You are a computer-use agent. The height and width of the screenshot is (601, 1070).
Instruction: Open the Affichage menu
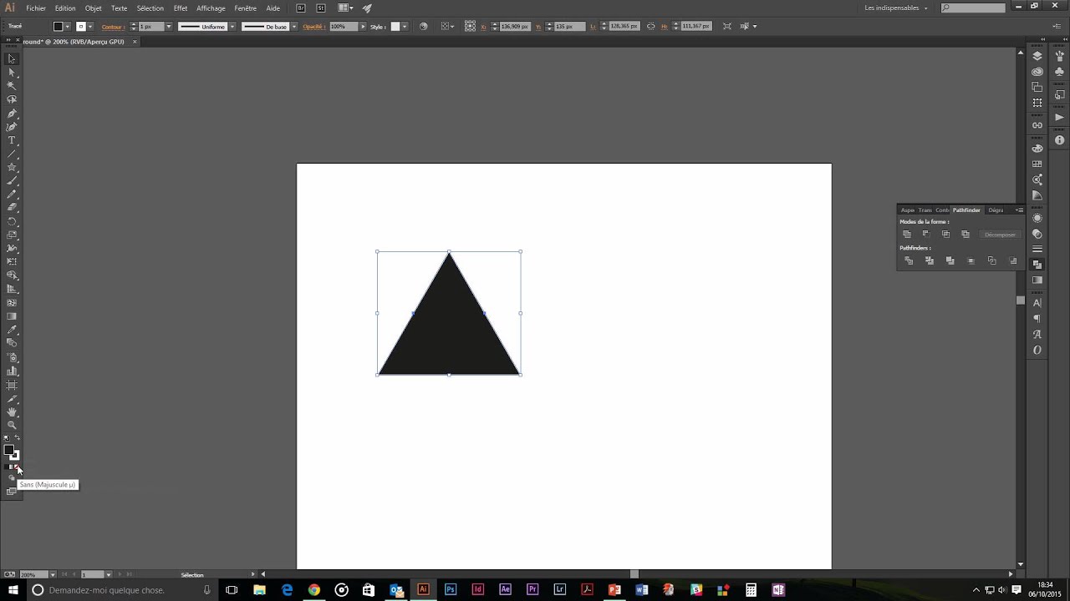[x=211, y=8]
